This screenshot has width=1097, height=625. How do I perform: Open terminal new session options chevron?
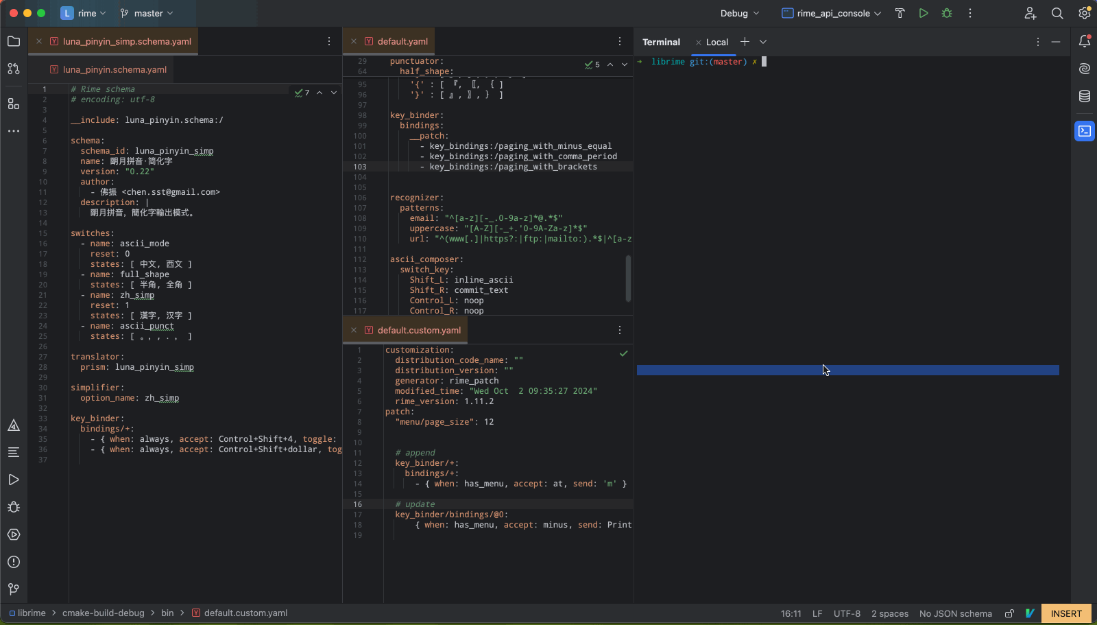point(763,42)
